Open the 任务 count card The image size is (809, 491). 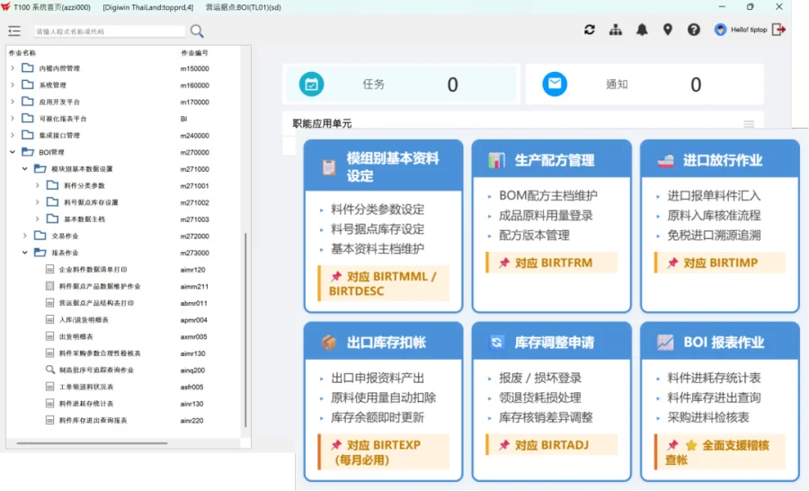pos(402,85)
